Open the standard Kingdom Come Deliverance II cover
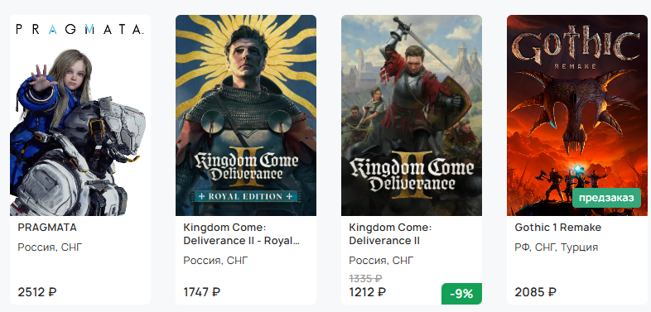Screen dimensions: 651x312 point(412,115)
